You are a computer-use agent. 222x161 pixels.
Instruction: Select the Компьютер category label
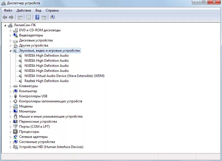[28, 91]
